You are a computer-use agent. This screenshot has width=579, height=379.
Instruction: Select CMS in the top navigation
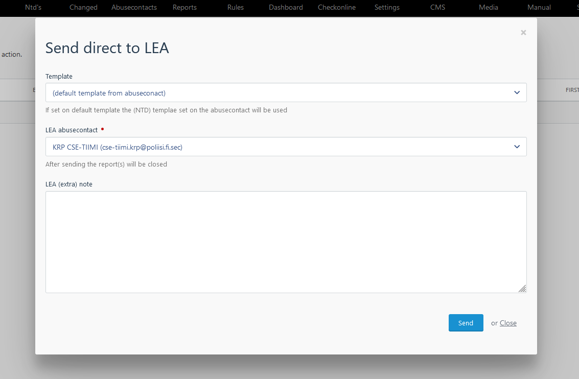[438, 8]
